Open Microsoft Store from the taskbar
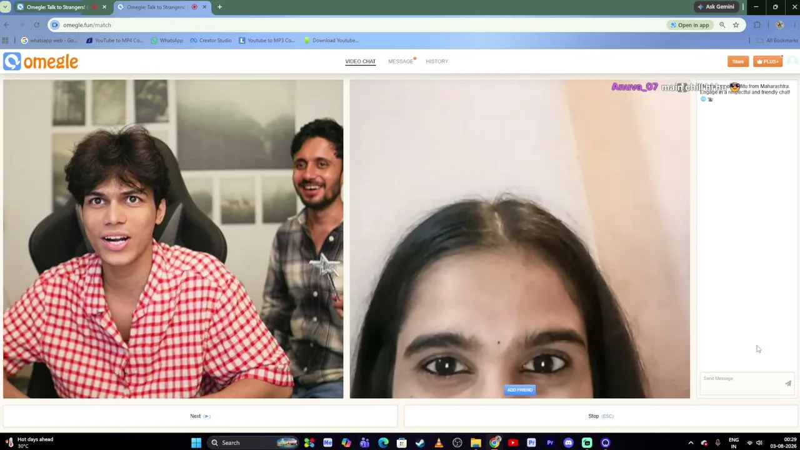 coord(402,442)
